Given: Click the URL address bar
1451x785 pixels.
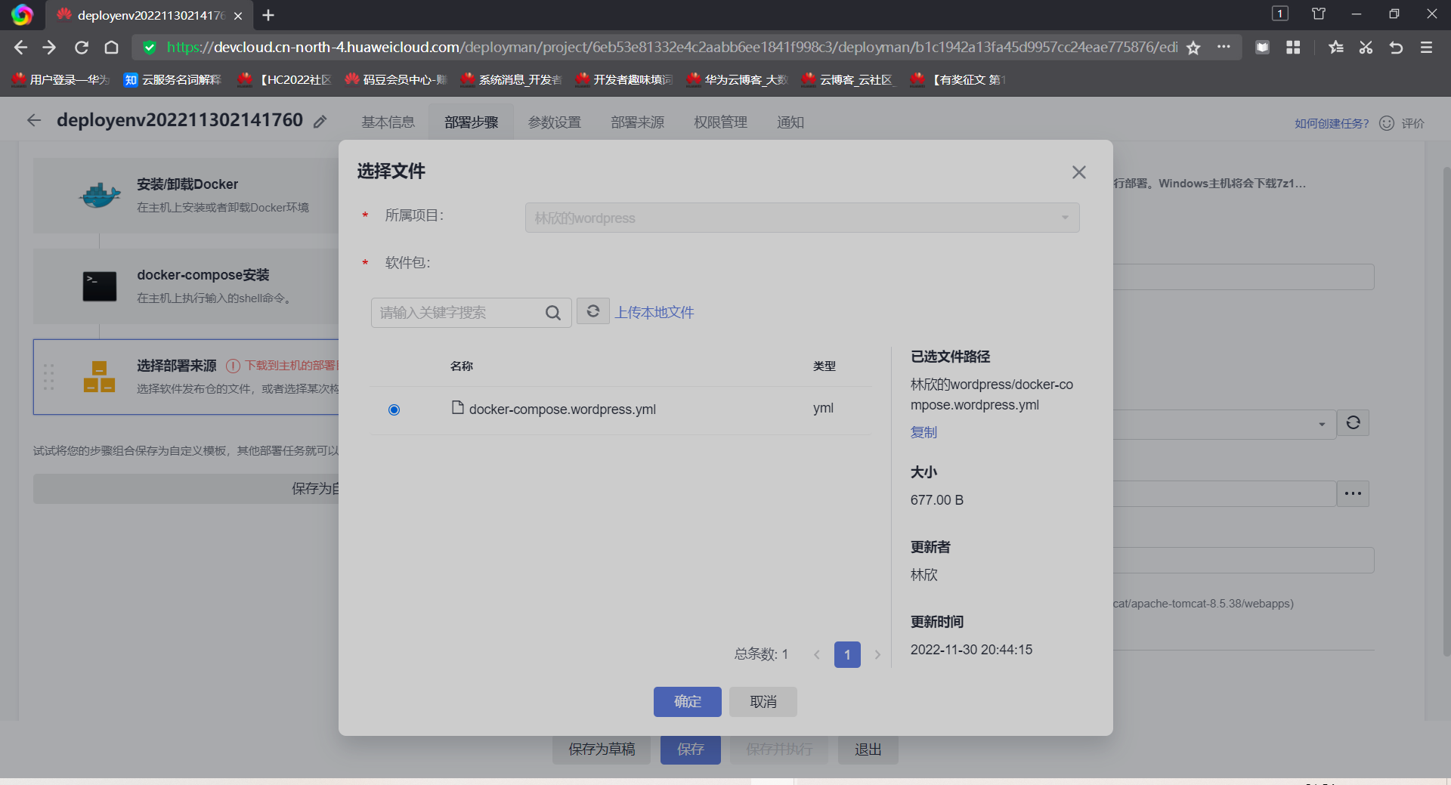Looking at the screenshot, I should (x=671, y=48).
